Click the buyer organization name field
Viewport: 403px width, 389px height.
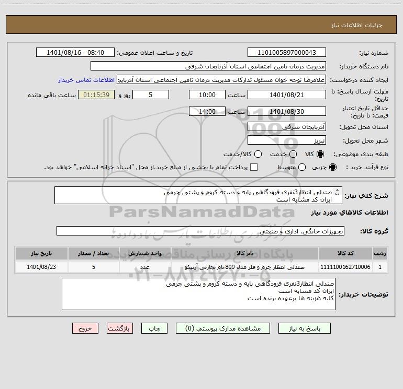pos(208,66)
